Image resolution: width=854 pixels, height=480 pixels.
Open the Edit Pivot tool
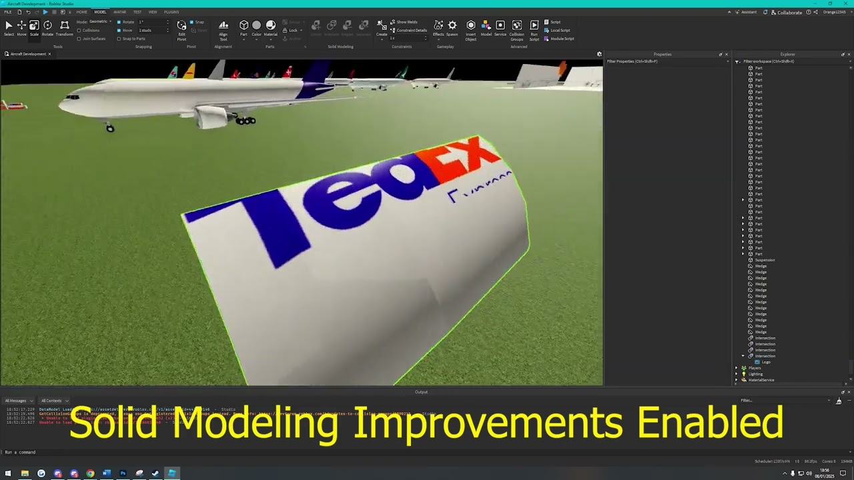pyautogui.click(x=181, y=30)
